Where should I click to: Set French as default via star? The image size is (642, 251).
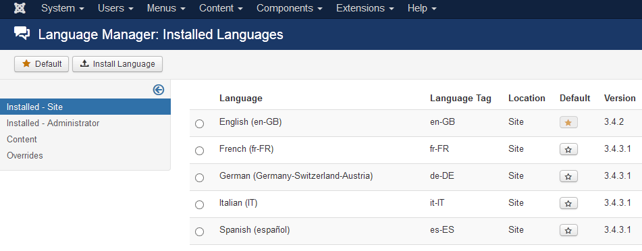tap(568, 150)
